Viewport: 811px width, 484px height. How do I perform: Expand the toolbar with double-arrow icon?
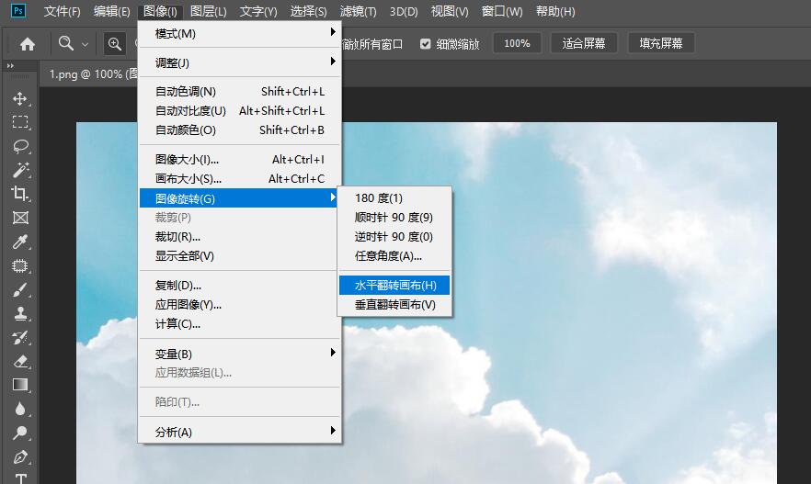[x=10, y=65]
